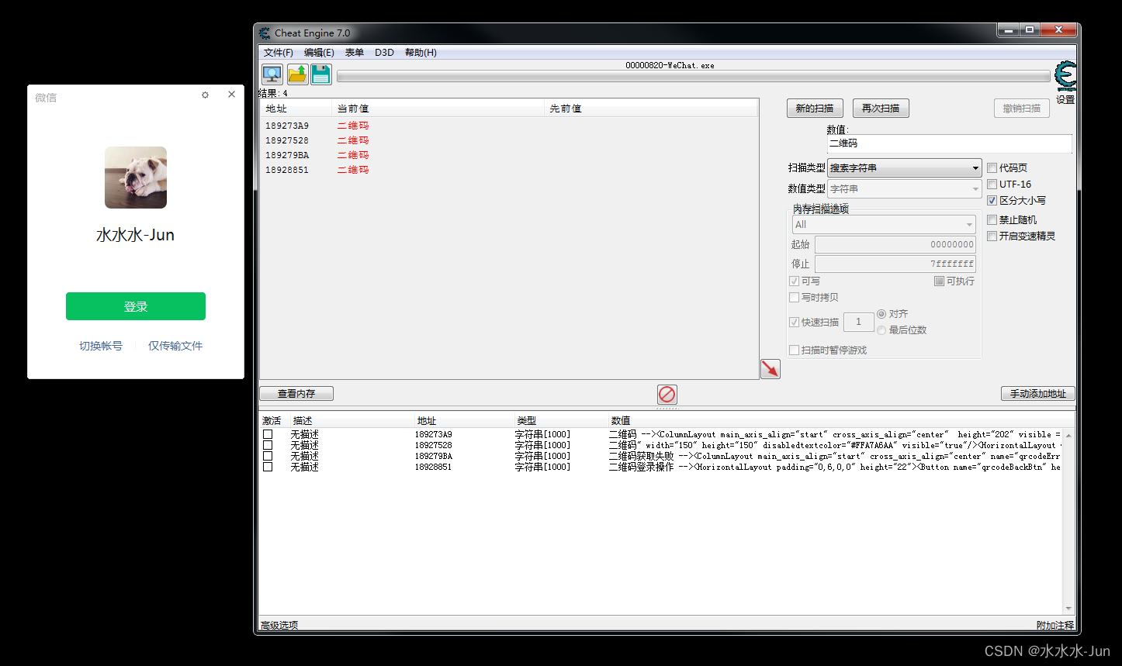Enable the UTF-16 checkbox
The width and height of the screenshot is (1122, 666).
[992, 184]
